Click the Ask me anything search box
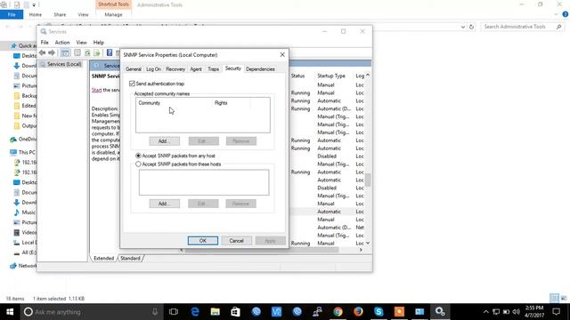This screenshot has height=320, width=570. click(91, 312)
